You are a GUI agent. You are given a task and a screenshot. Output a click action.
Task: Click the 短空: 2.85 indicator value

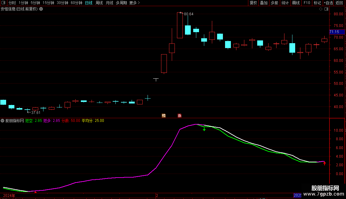coord(34,121)
